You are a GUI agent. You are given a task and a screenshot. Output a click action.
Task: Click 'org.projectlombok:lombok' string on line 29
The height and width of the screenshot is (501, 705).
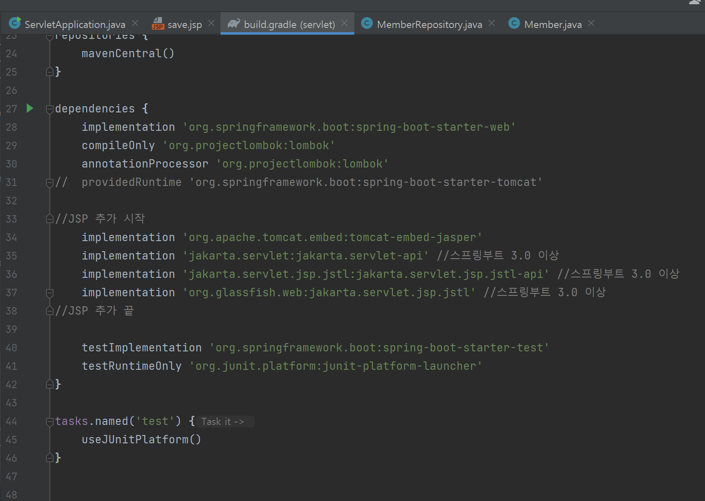point(249,145)
